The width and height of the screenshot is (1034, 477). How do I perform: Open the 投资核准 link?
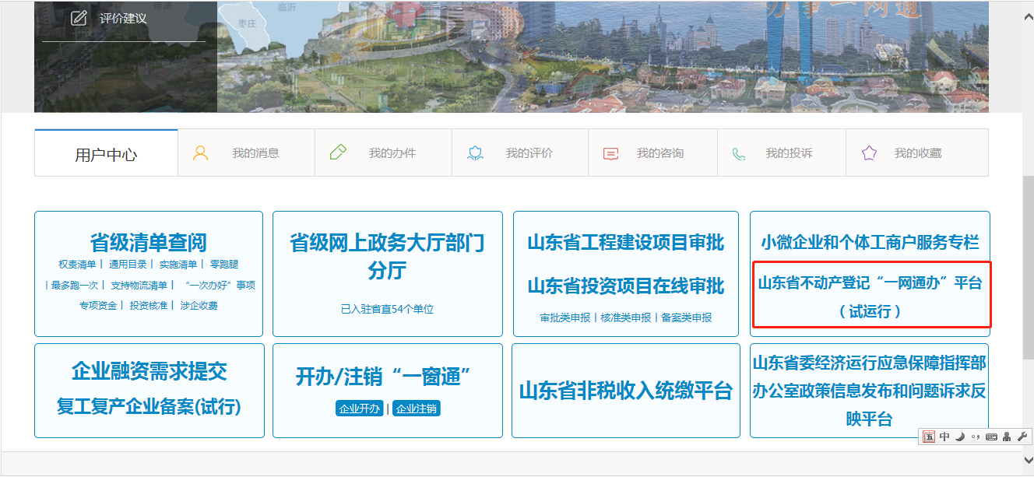pyautogui.click(x=149, y=306)
